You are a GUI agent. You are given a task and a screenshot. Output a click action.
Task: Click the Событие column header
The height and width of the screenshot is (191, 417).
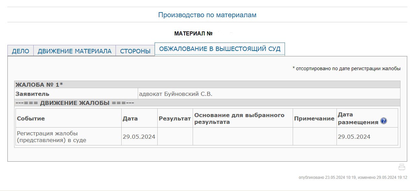[31, 118]
